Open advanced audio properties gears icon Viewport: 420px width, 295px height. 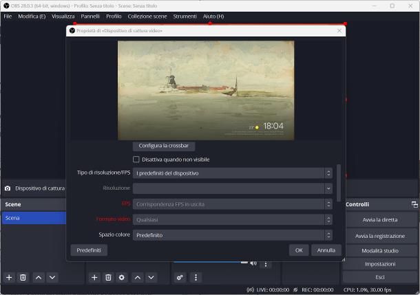(x=180, y=277)
